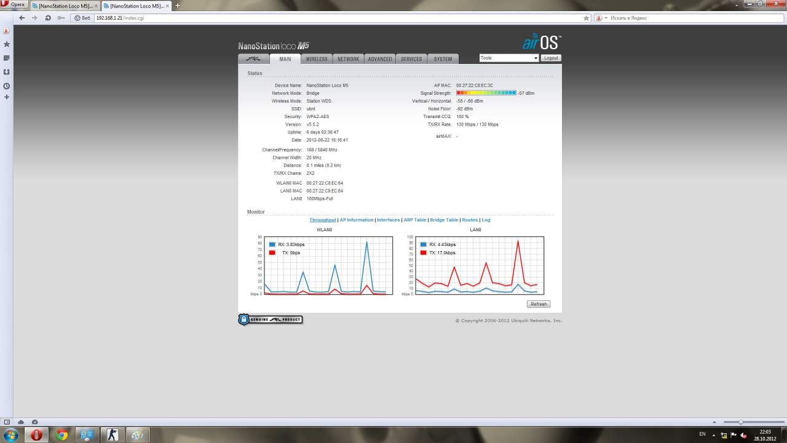Viewport: 787px width, 443px height.
Task: Open the Interfaces monitor link
Action: click(x=388, y=220)
